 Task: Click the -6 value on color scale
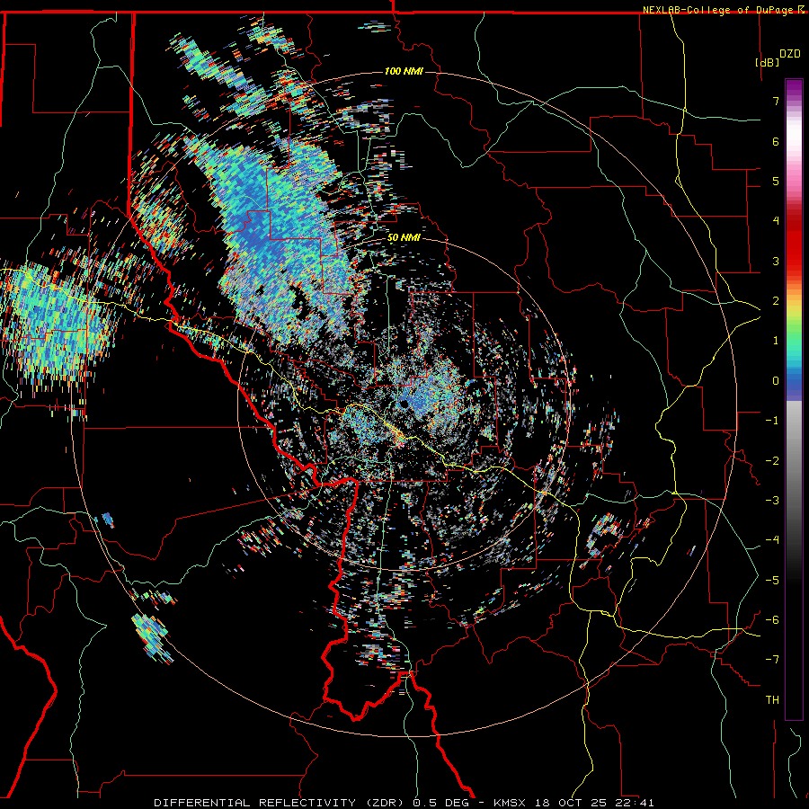point(772,620)
